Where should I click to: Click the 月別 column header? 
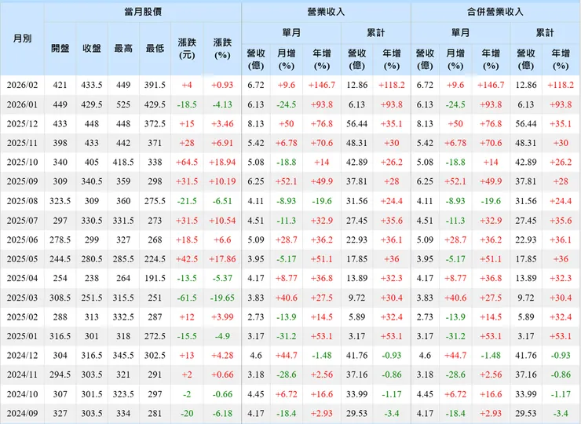[22, 38]
